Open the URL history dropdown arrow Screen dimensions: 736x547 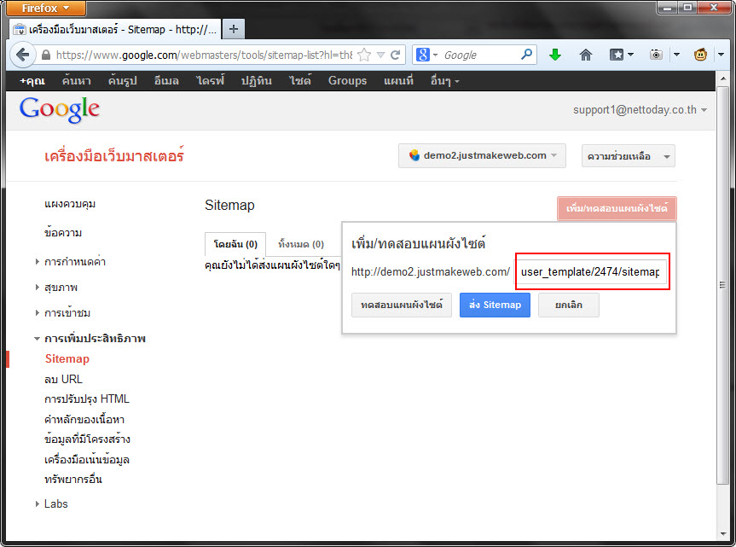pos(380,55)
